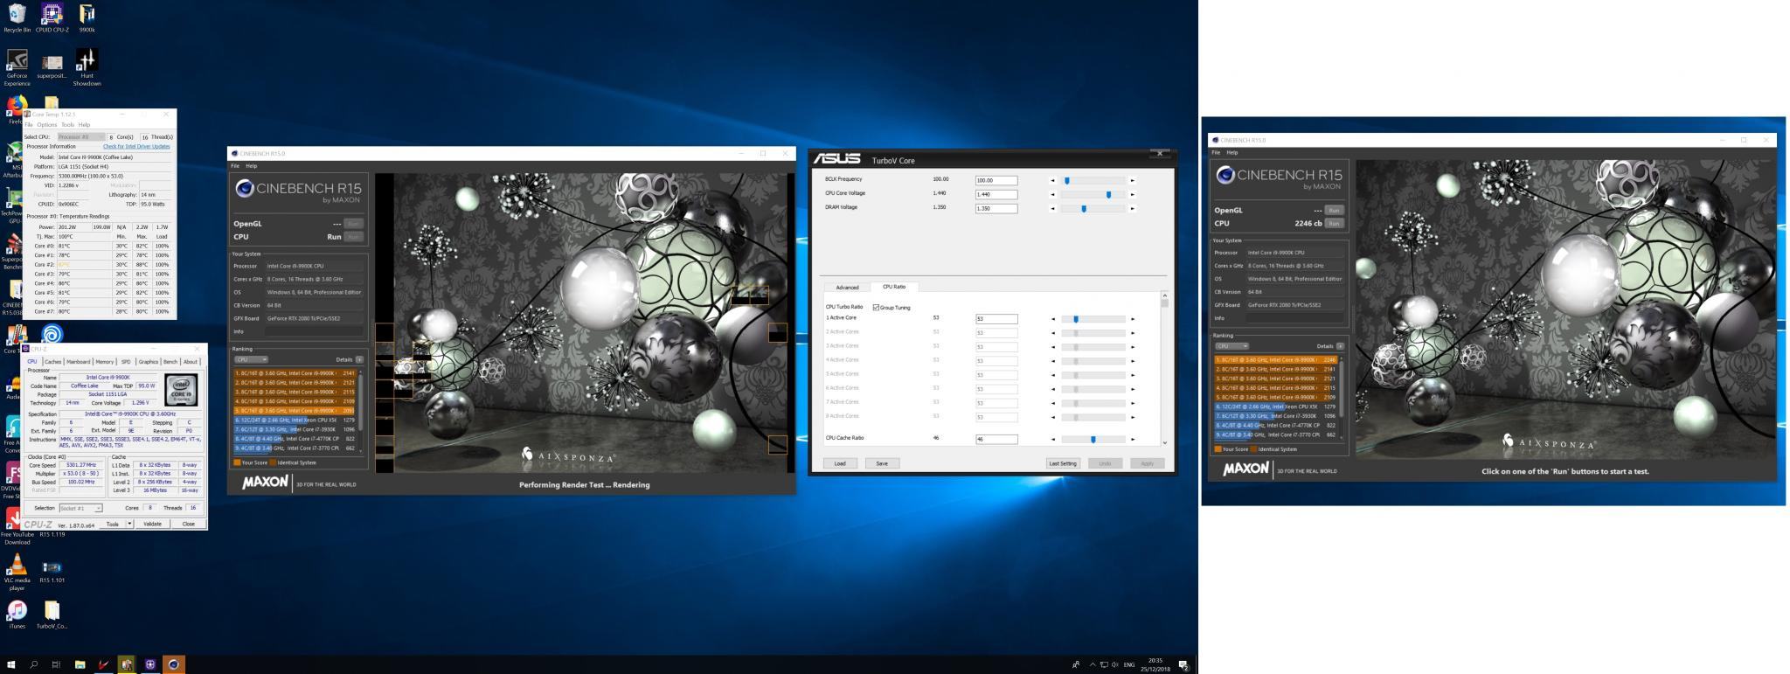This screenshot has width=1790, height=674.
Task: Open the VLC media player desktop icon
Action: click(x=17, y=573)
